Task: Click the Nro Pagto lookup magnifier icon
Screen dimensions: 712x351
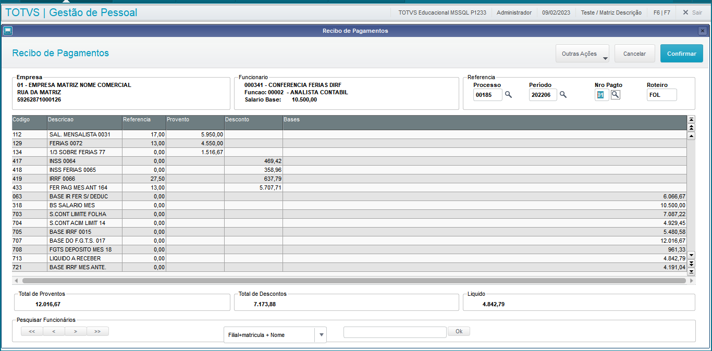Action: tap(616, 95)
